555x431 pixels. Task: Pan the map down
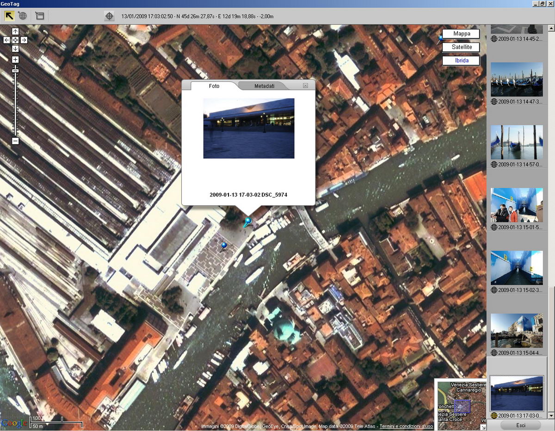coord(15,49)
